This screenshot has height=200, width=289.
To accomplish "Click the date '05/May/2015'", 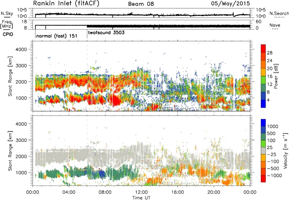I will [230, 3].
